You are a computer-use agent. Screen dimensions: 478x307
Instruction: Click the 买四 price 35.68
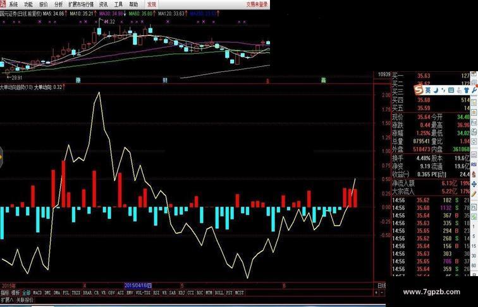tap(424, 100)
